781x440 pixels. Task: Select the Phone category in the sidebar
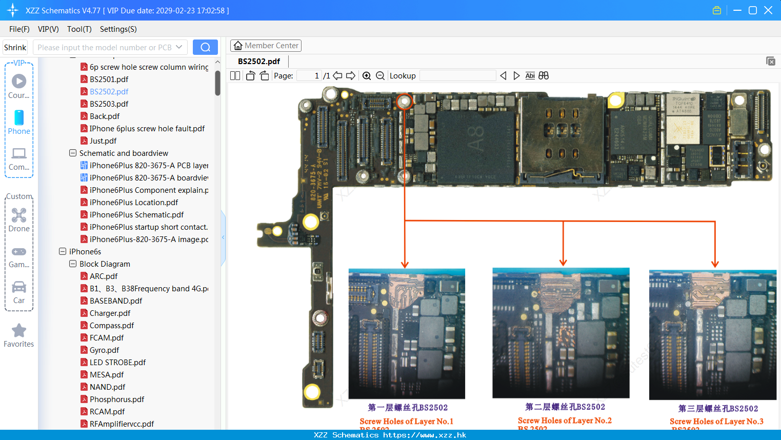(x=19, y=122)
